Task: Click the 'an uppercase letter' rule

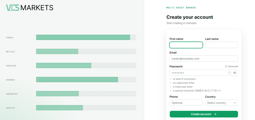Action: (184, 83)
